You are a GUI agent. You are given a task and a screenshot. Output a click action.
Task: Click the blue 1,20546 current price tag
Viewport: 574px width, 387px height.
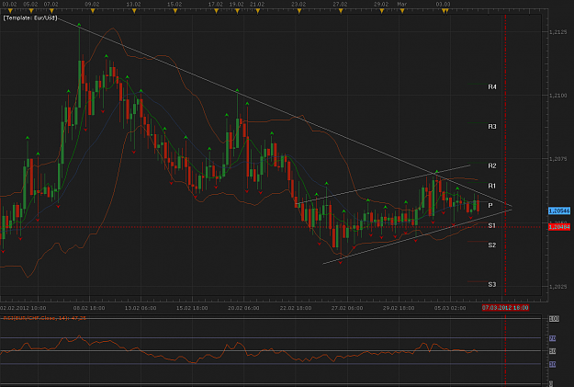click(559, 211)
